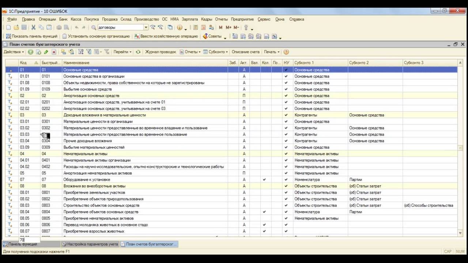Sort by the Код column header

pyautogui.click(x=29, y=63)
